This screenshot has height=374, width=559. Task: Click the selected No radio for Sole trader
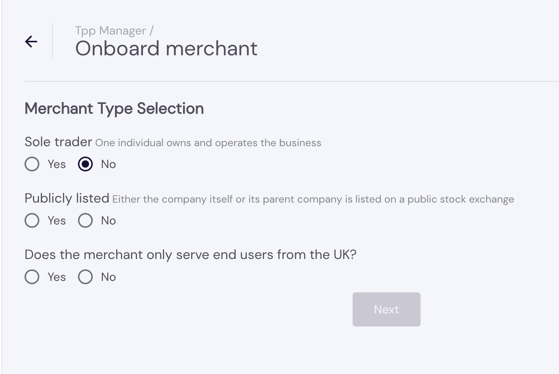pos(85,164)
